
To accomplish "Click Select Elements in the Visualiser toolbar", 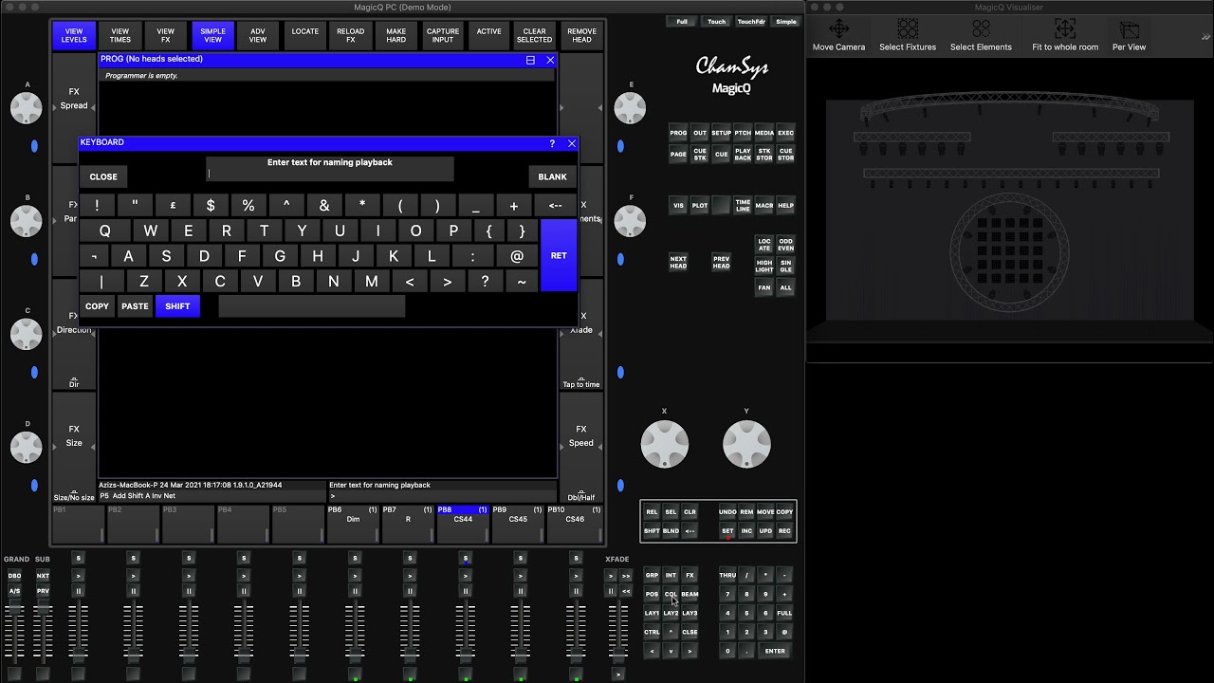I will pos(981,35).
